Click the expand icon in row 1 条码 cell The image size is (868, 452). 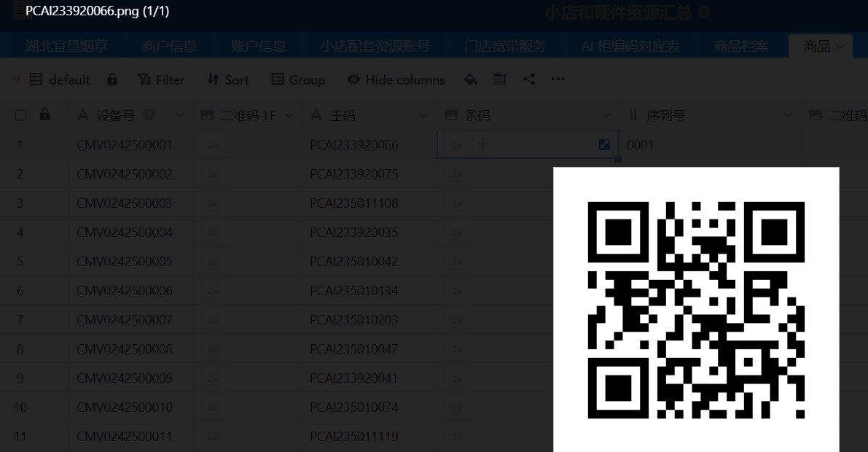point(604,144)
